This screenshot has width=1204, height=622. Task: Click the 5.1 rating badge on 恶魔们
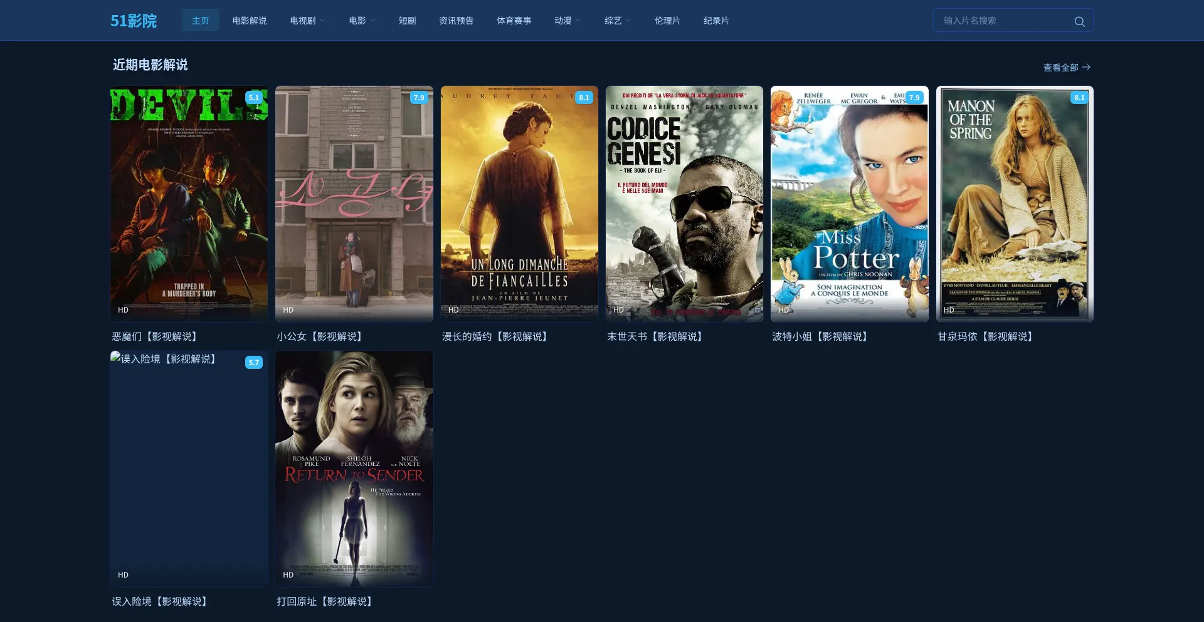click(x=254, y=98)
